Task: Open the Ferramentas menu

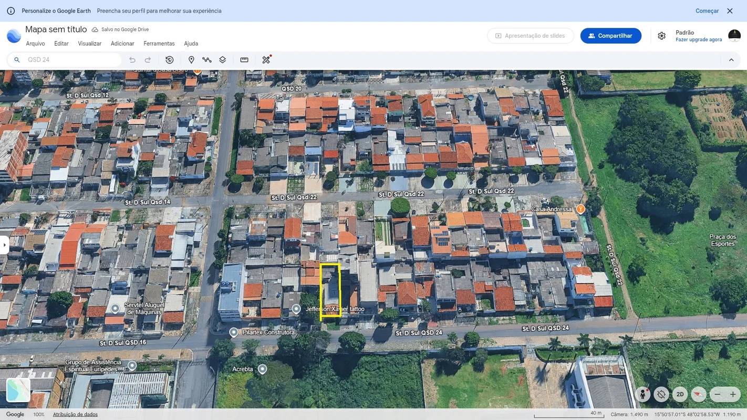Action: pos(159,44)
